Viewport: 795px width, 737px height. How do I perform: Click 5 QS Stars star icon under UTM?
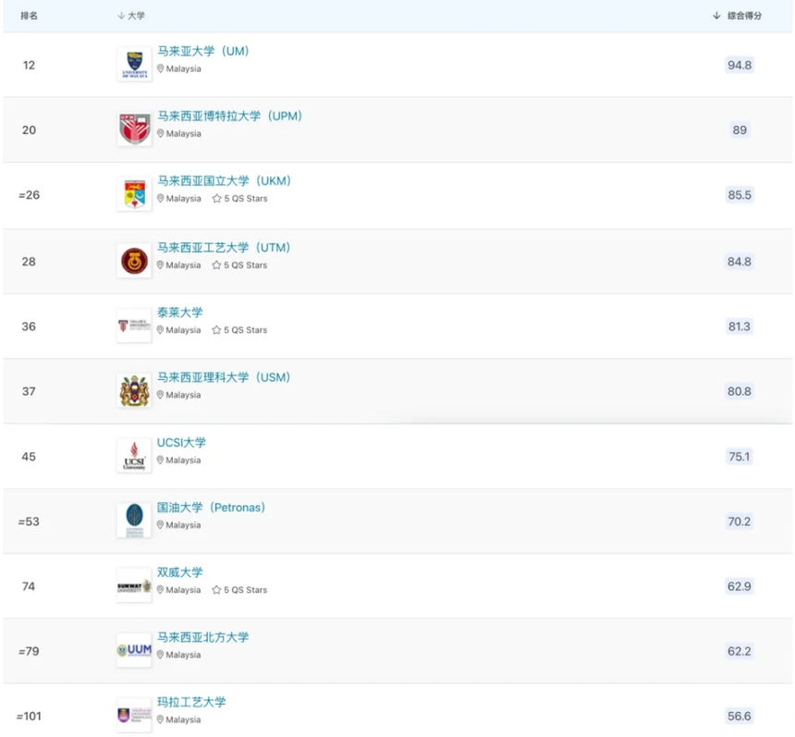(216, 265)
